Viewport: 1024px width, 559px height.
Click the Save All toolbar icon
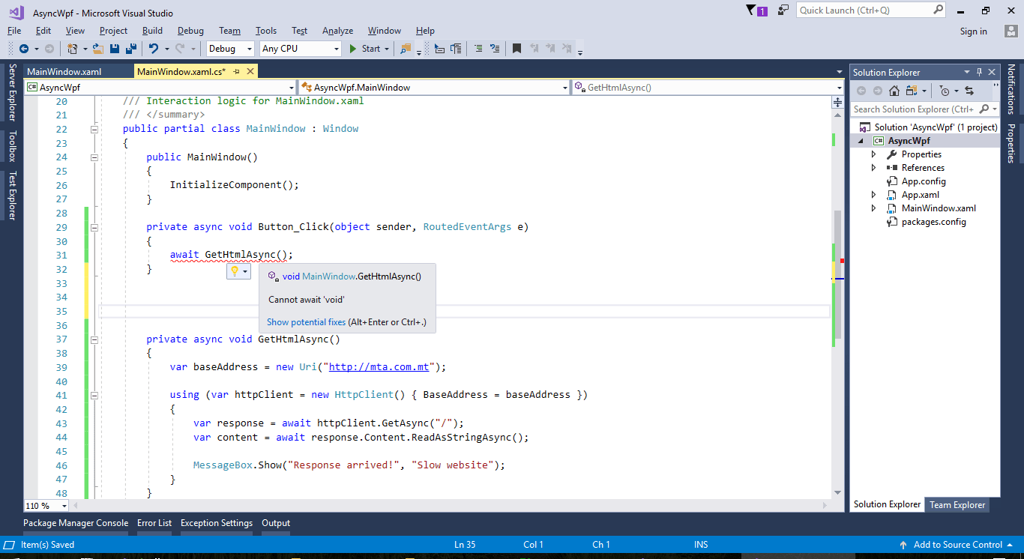click(x=130, y=48)
